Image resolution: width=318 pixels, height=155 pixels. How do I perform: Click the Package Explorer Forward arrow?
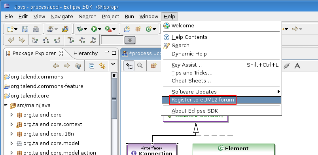(x=67, y=66)
